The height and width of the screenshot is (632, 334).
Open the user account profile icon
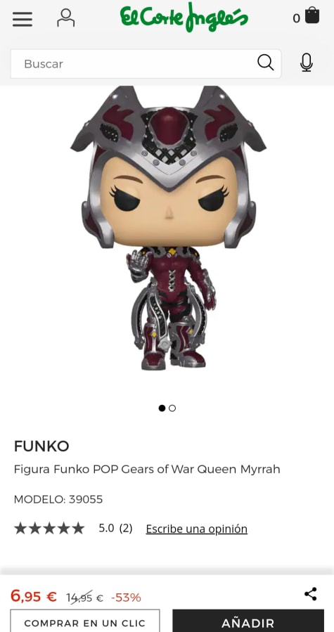click(66, 18)
